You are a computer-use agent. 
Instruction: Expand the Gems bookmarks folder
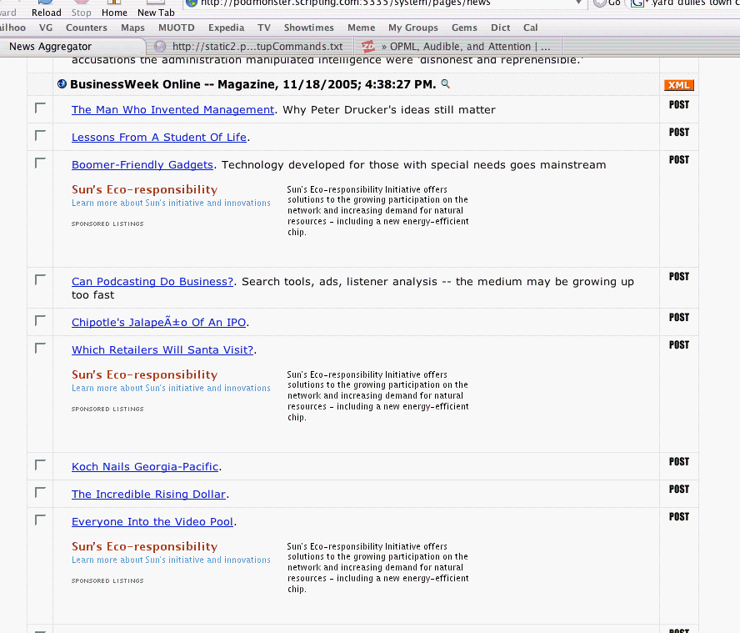tap(464, 28)
